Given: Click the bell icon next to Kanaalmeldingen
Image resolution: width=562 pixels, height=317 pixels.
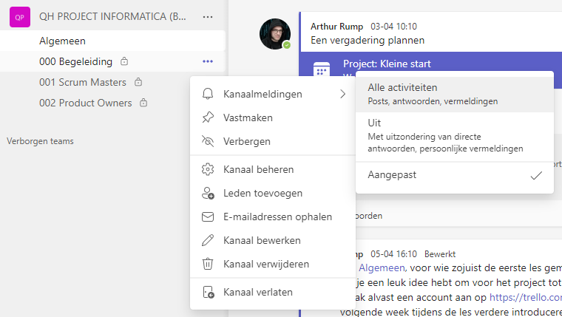Looking at the screenshot, I should pos(208,94).
